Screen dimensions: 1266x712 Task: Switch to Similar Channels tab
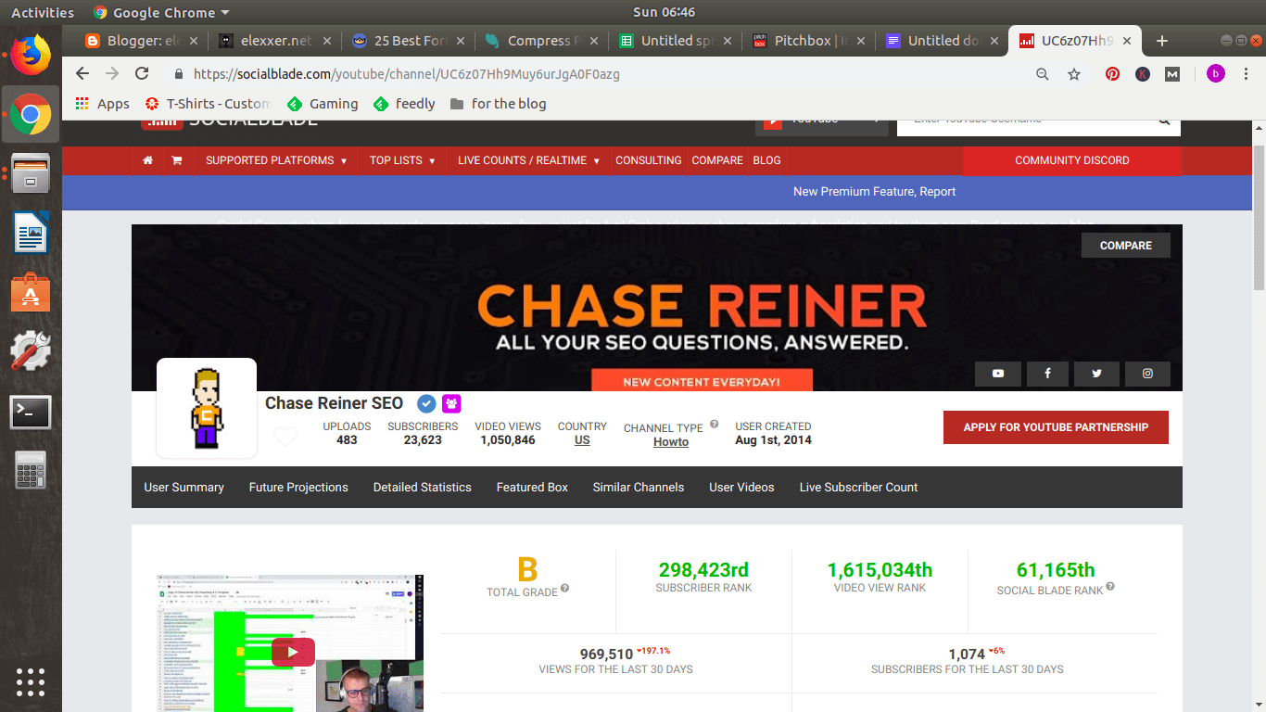[x=639, y=488]
